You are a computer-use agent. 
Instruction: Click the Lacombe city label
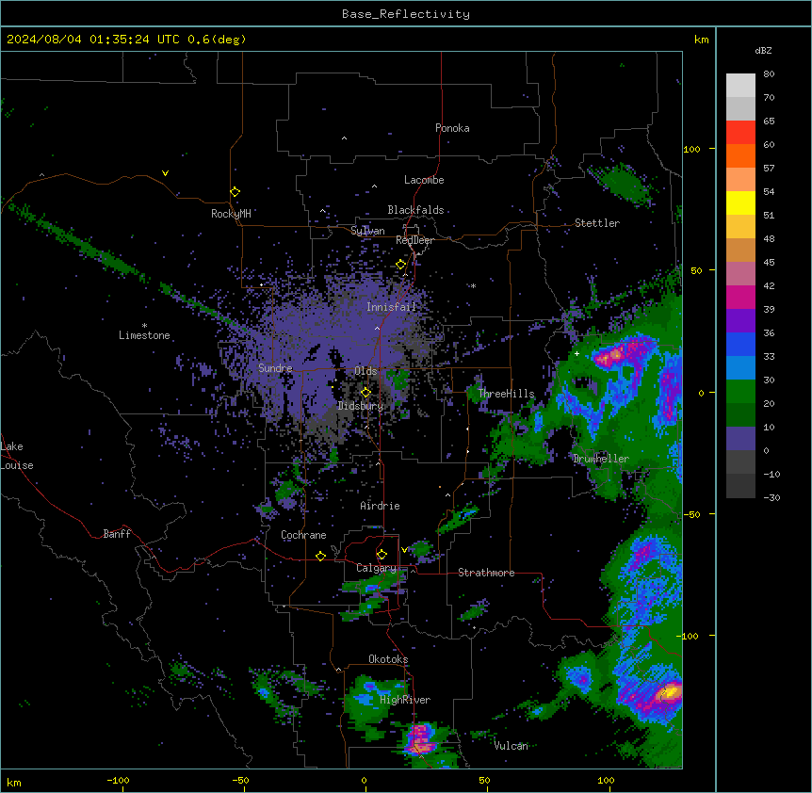click(x=424, y=180)
